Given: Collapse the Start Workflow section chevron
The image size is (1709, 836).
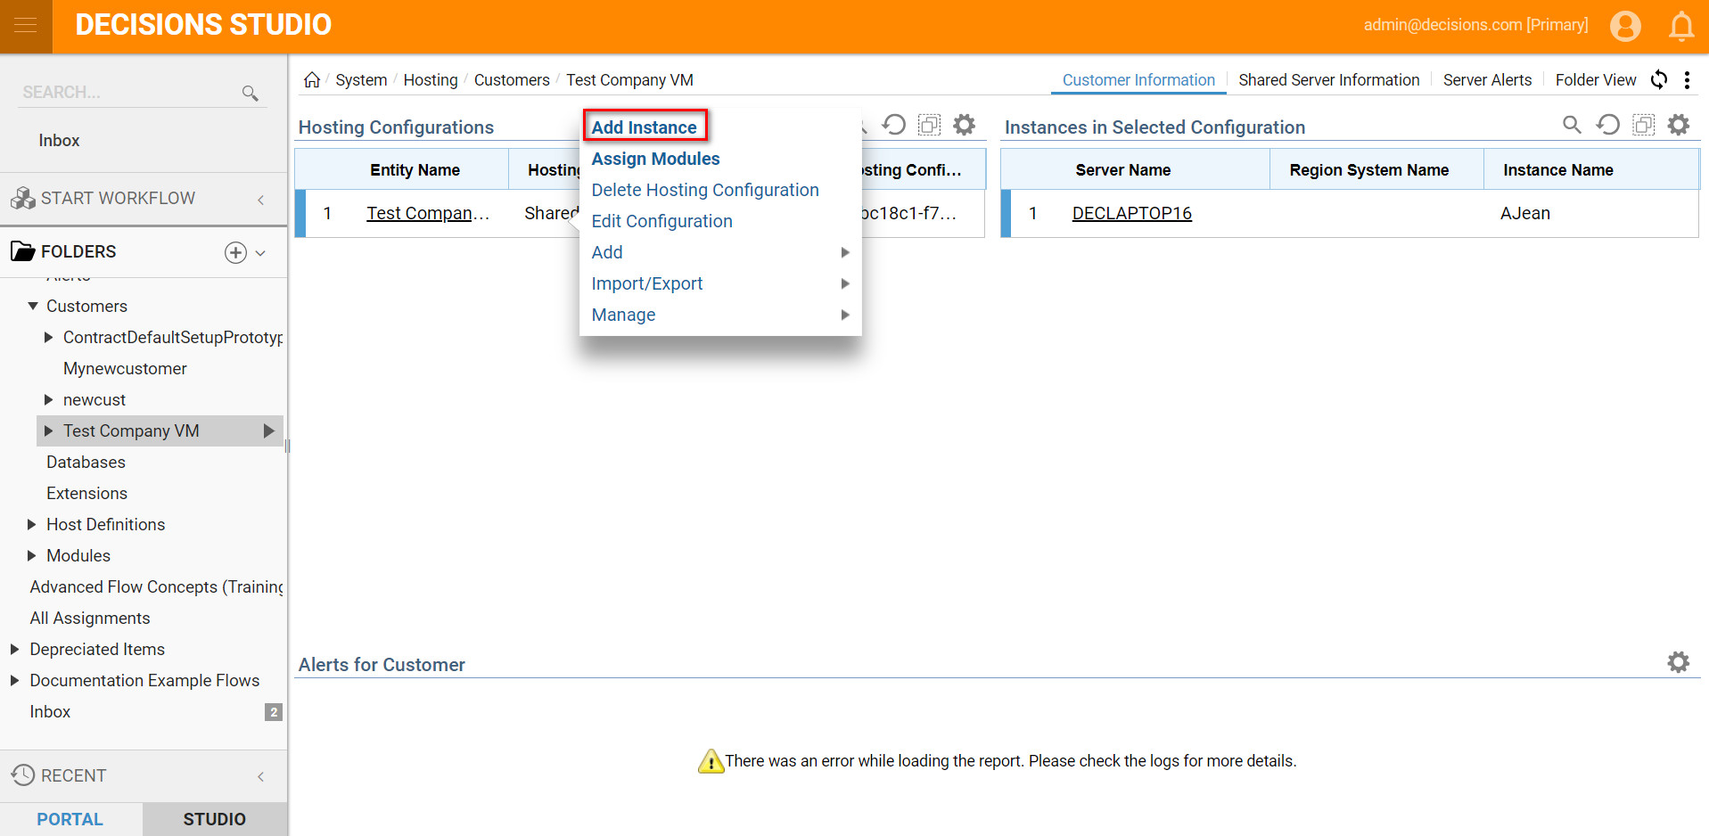Looking at the screenshot, I should [x=261, y=200].
